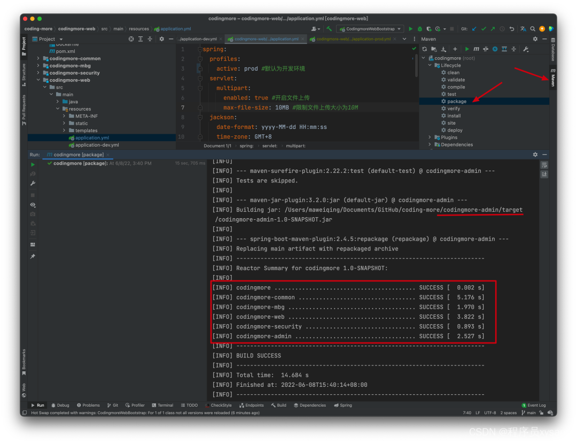Toggle the eye view filter in Run panel
The width and height of the screenshot is (577, 443).
point(33,205)
